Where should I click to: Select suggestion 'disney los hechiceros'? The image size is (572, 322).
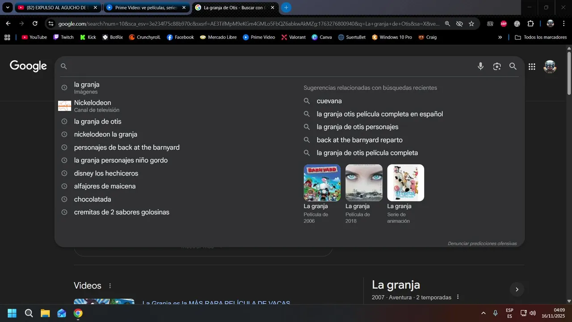177,174
